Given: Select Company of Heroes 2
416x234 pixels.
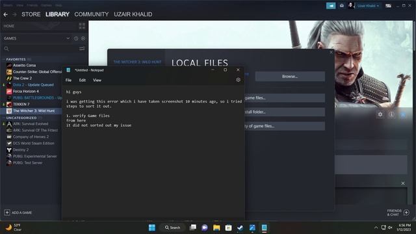Looking at the screenshot, I should (31, 137).
